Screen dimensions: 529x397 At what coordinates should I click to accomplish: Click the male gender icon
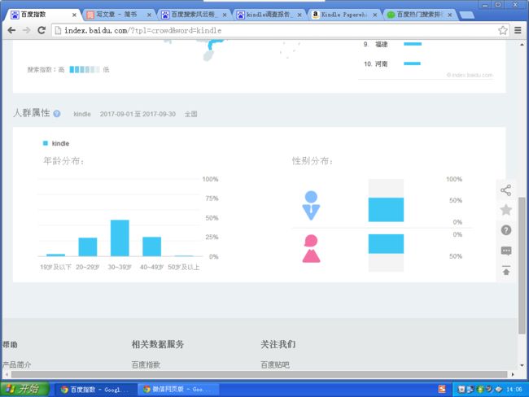point(311,205)
